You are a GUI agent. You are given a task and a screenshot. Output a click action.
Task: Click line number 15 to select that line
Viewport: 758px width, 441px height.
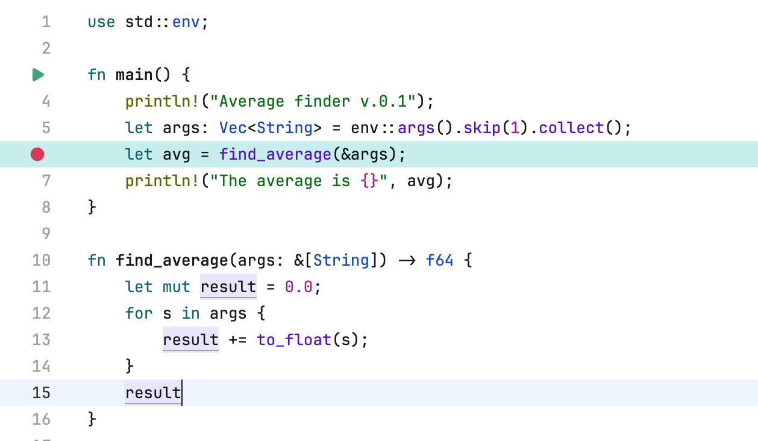[41, 393]
